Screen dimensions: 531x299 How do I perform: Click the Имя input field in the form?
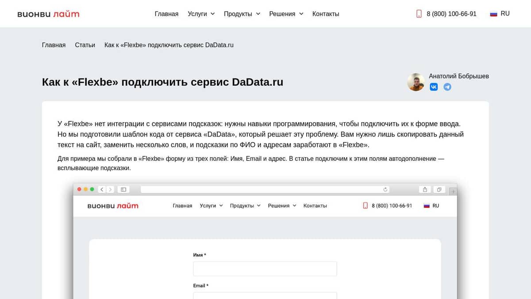coord(265,268)
